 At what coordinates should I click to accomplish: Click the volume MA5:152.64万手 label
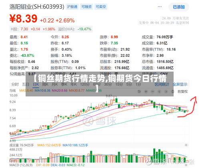49,145
